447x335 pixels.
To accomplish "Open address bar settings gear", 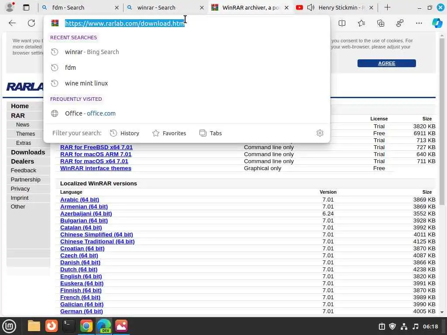I will tap(320, 133).
